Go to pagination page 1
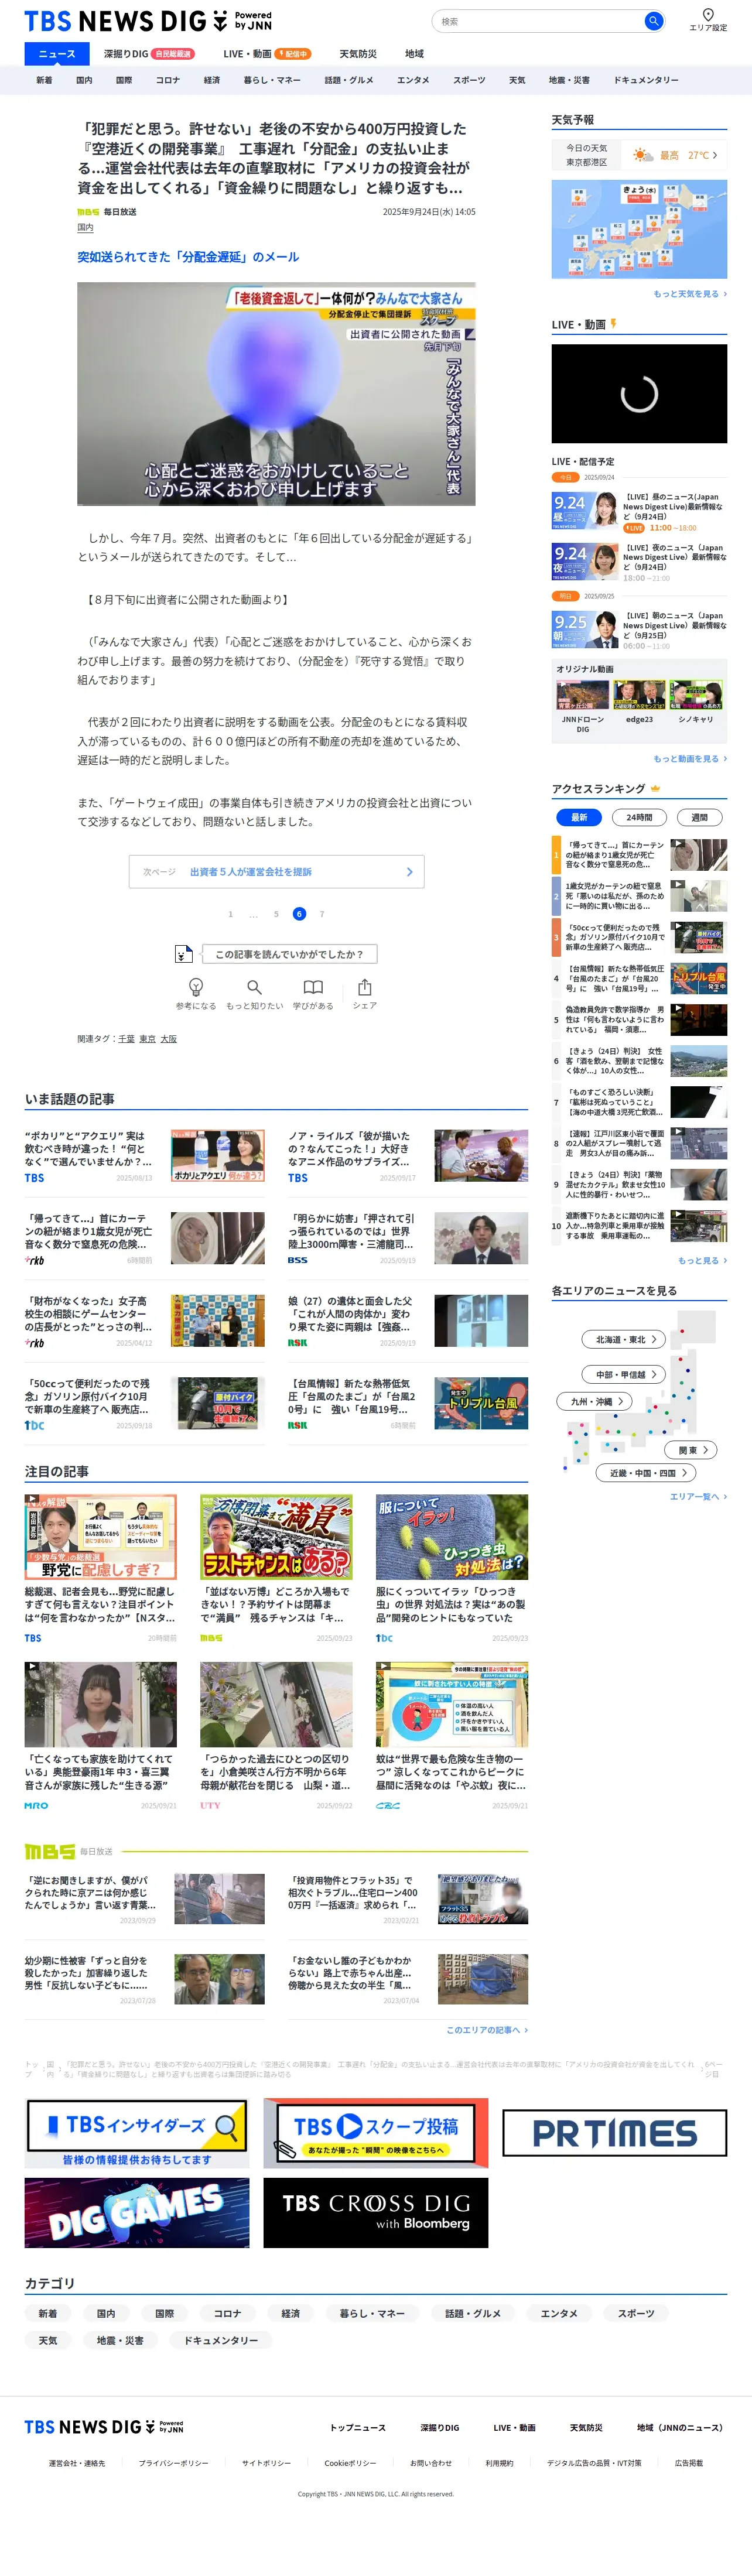Image resolution: width=752 pixels, height=2576 pixels. tap(230, 914)
